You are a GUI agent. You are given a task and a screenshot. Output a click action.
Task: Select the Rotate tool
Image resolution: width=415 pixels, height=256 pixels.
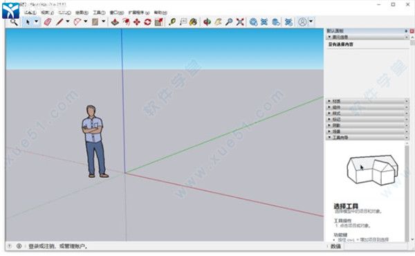(x=148, y=22)
